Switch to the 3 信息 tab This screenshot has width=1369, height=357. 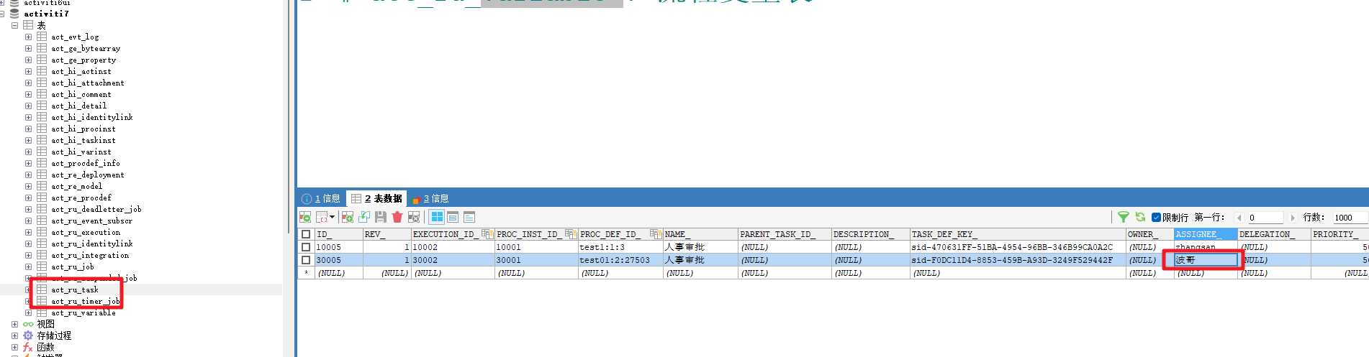tap(430, 198)
